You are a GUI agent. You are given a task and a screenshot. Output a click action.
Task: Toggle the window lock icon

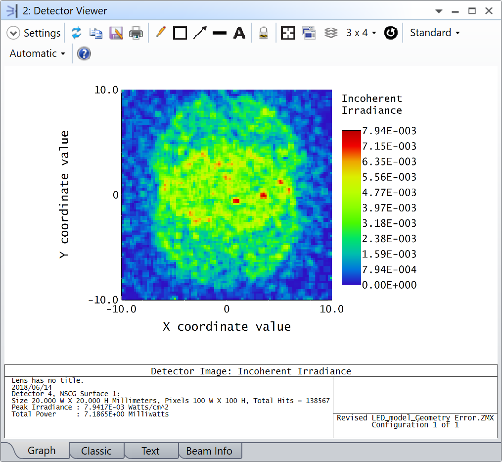(x=264, y=33)
